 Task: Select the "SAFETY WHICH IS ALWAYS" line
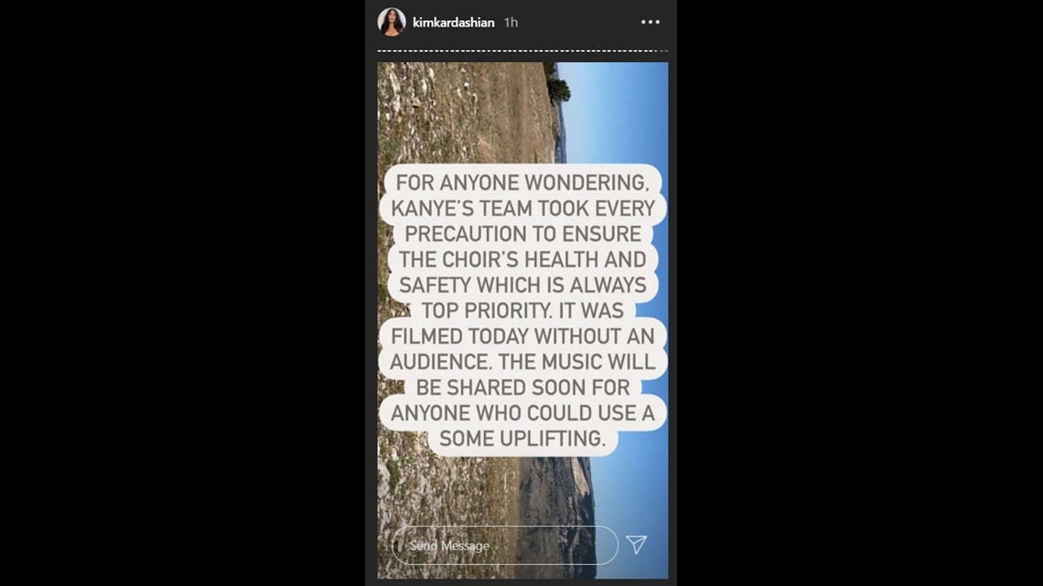522,285
